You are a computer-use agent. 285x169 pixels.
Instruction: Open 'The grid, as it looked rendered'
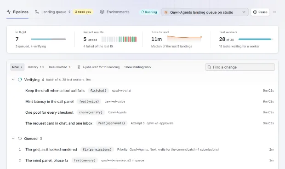click(x=51, y=150)
